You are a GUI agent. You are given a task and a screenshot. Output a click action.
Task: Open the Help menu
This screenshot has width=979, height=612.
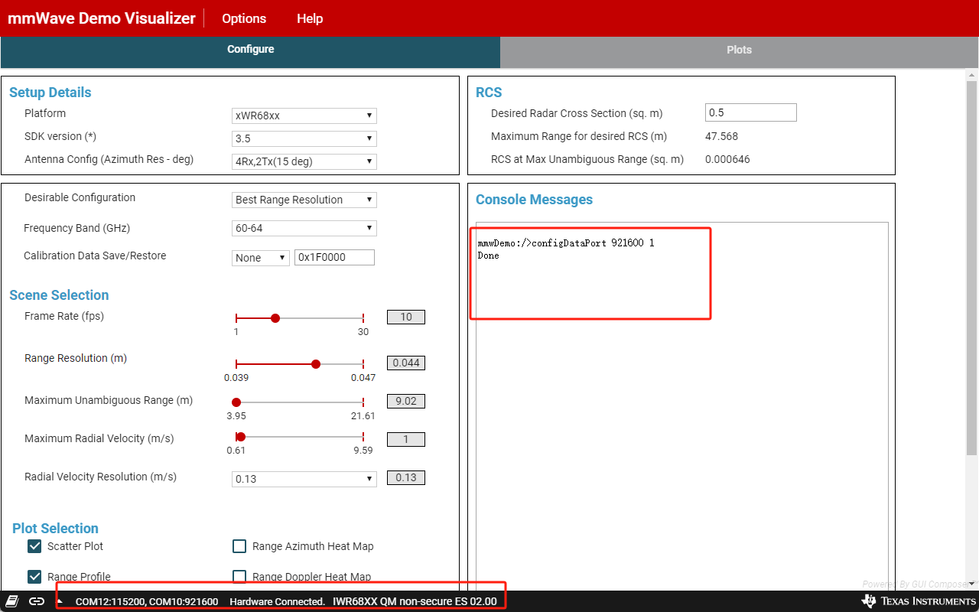tap(310, 18)
